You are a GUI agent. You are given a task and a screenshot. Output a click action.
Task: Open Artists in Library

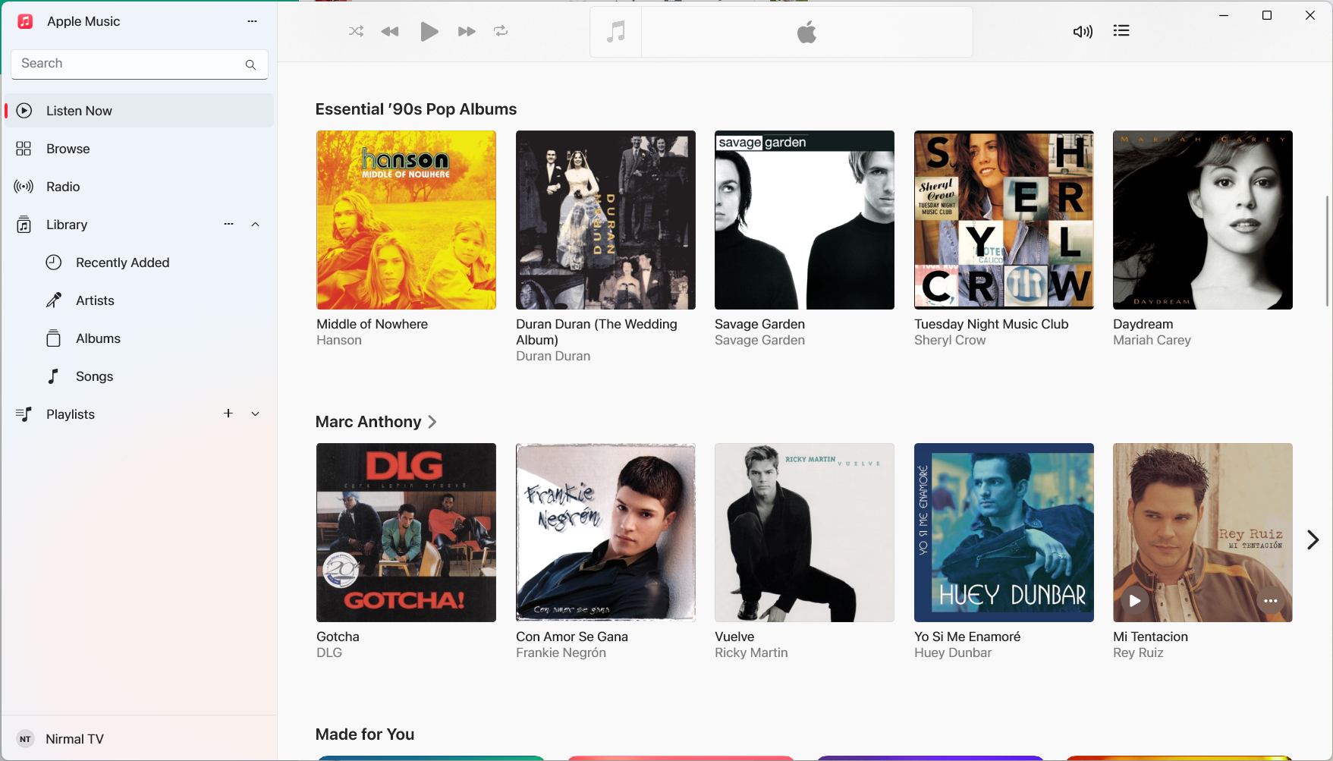point(140,300)
